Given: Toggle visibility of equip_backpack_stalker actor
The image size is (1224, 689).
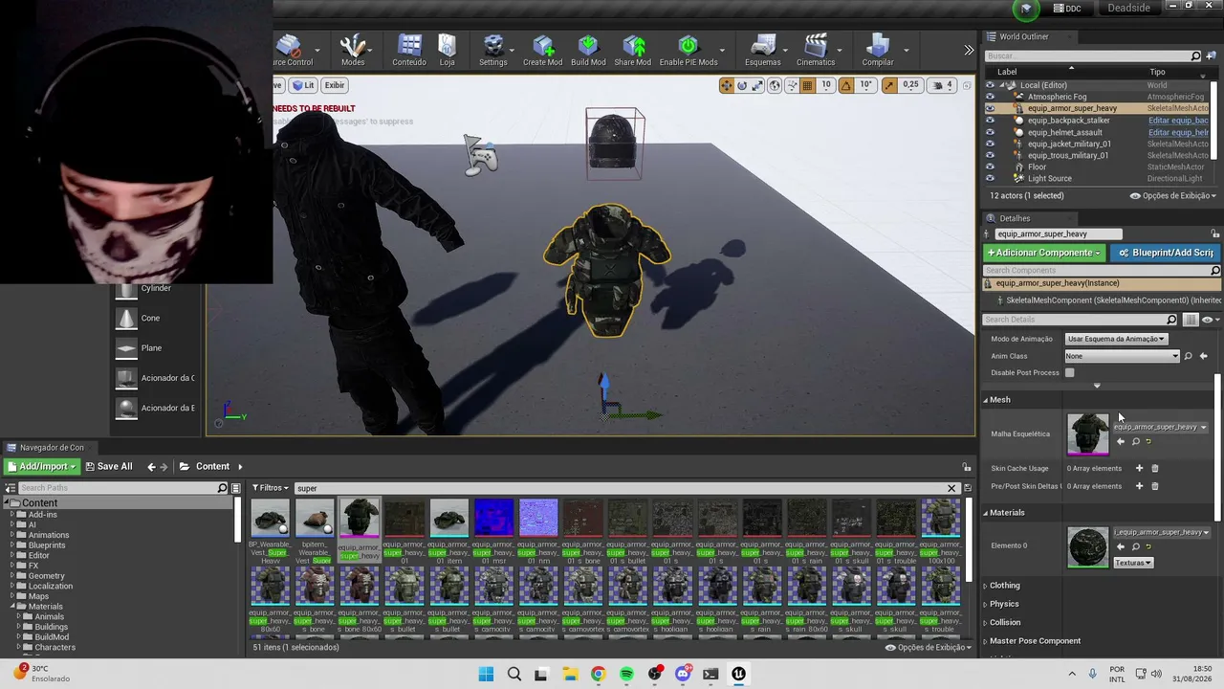Looking at the screenshot, I should click(x=990, y=121).
